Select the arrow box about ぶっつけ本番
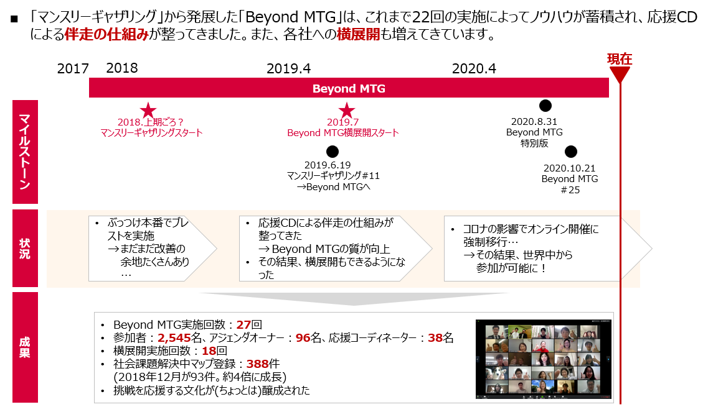The height and width of the screenshot is (412, 708). pos(151,249)
